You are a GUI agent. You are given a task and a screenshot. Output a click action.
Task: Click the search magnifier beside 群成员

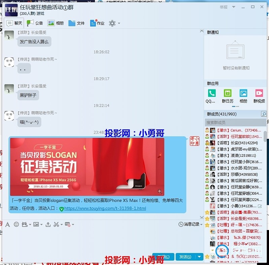pos(264,114)
